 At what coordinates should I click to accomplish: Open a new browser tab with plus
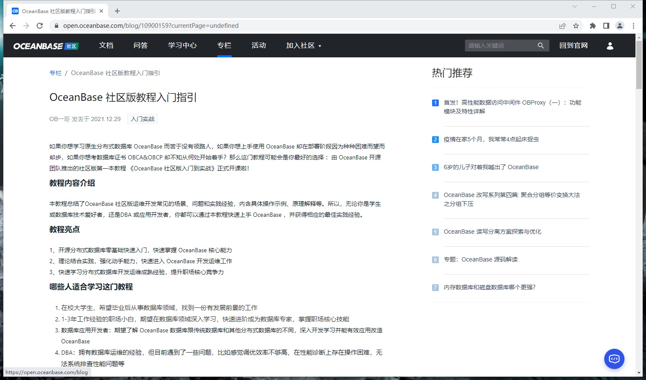click(117, 11)
